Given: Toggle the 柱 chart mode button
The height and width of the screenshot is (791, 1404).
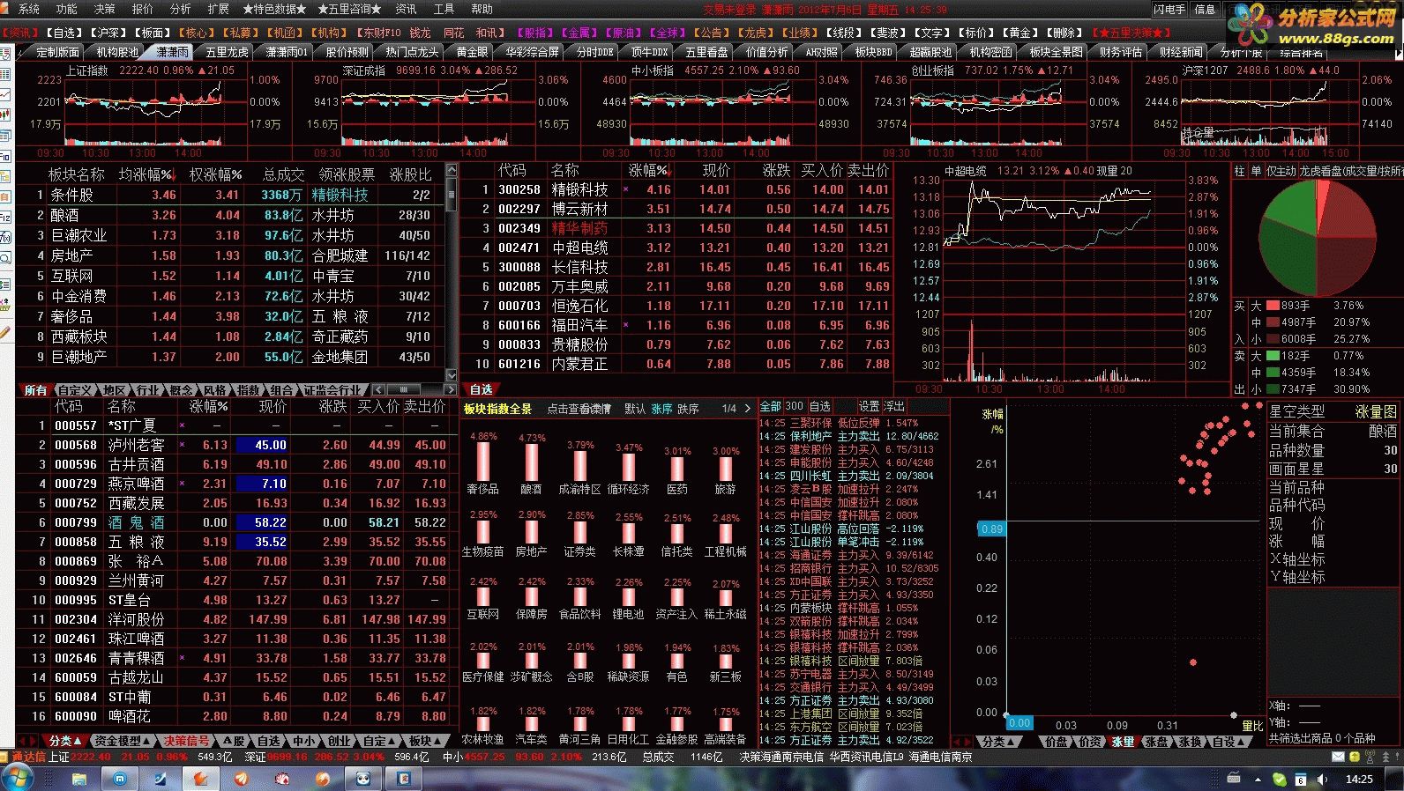Looking at the screenshot, I should 1239,171.
